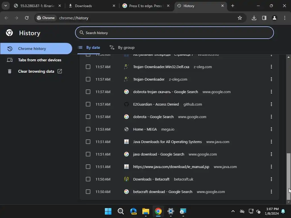Close the Press E to edge tab
Screen dimensions: 291x218
pos(168,6)
